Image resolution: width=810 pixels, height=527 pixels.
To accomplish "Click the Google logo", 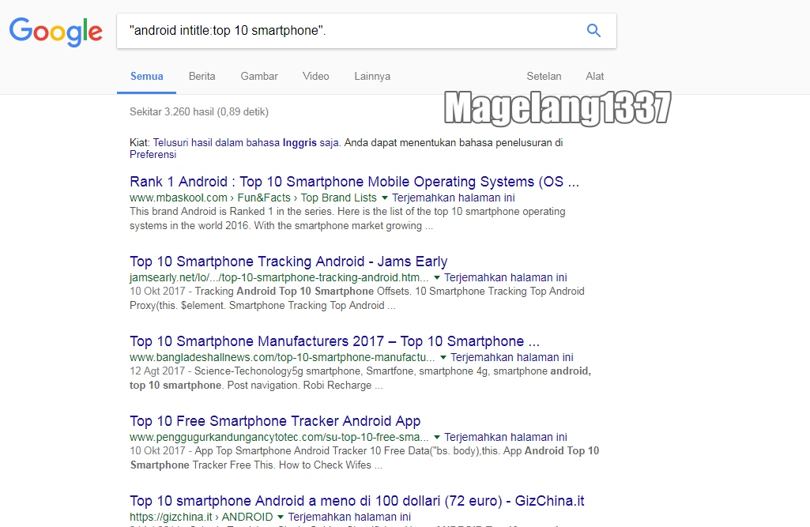I will pyautogui.click(x=56, y=32).
